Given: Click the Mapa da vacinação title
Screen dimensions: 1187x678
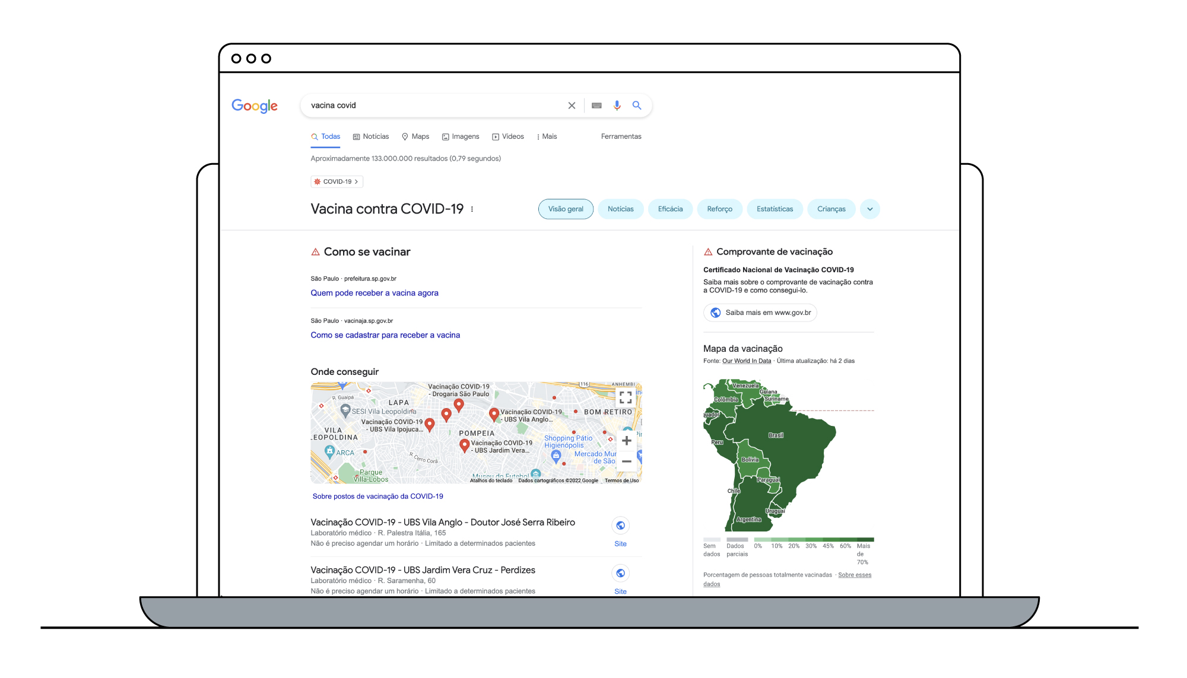Looking at the screenshot, I should pyautogui.click(x=743, y=349).
